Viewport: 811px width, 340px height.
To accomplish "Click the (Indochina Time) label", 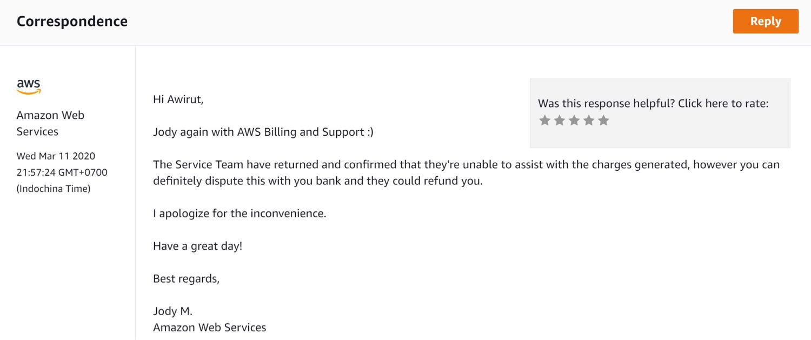I will (x=54, y=189).
